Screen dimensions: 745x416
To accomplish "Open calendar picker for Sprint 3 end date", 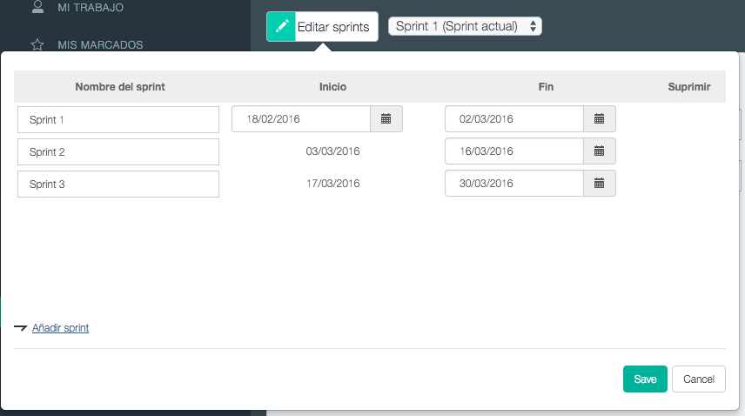I will click(600, 184).
